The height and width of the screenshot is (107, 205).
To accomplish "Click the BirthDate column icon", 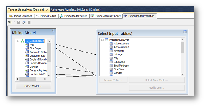I will [111, 51].
